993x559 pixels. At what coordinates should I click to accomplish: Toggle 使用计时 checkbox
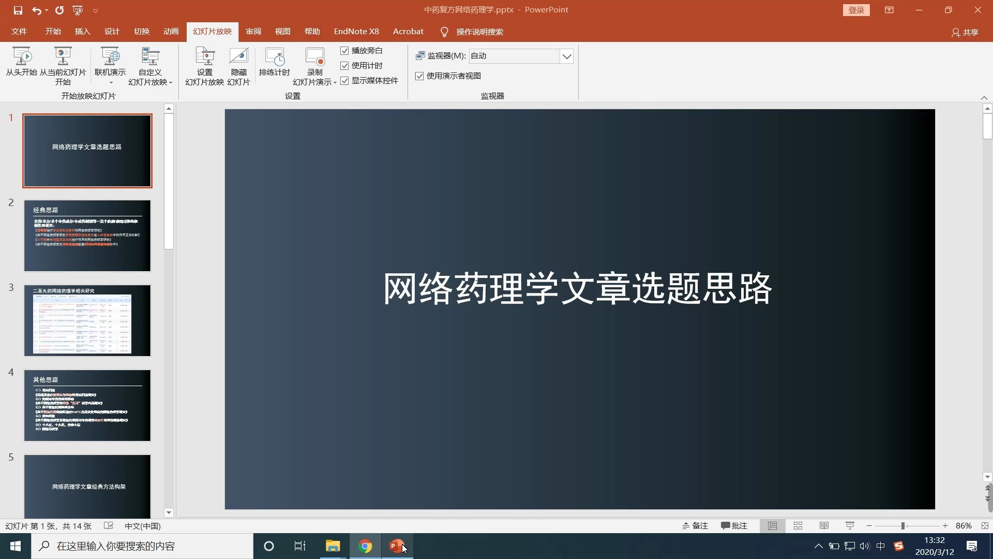345,66
